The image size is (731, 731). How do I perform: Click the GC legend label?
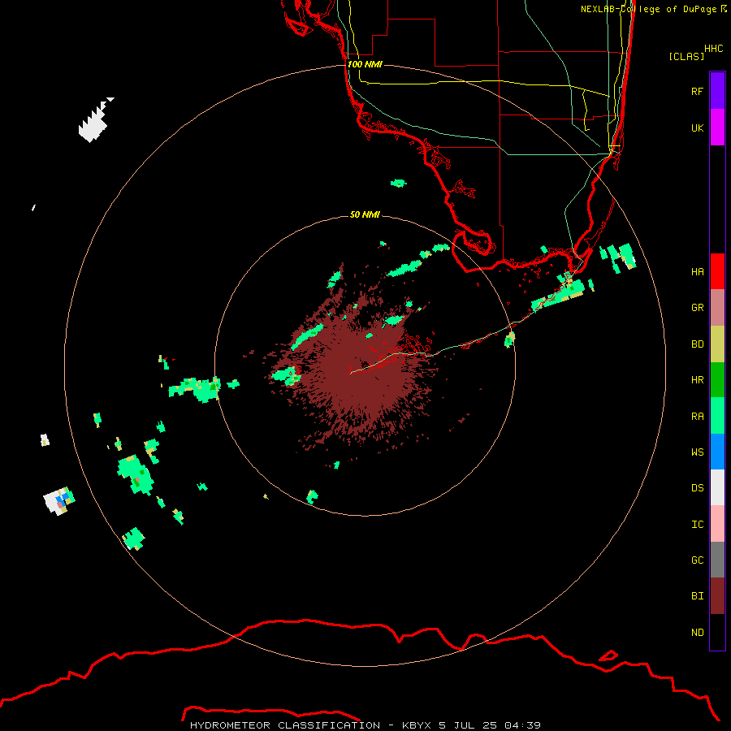697,560
